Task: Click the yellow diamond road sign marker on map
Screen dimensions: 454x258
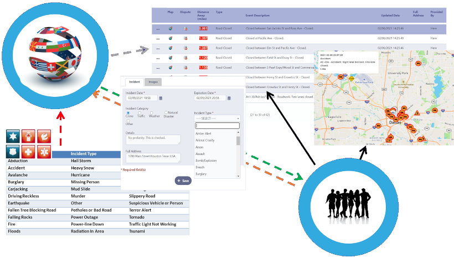Action: coord(352,78)
